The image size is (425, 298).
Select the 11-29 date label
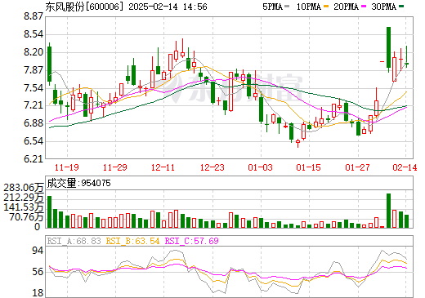click(115, 167)
